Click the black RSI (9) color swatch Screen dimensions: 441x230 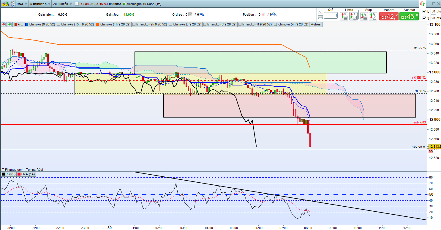pyautogui.click(x=3, y=174)
